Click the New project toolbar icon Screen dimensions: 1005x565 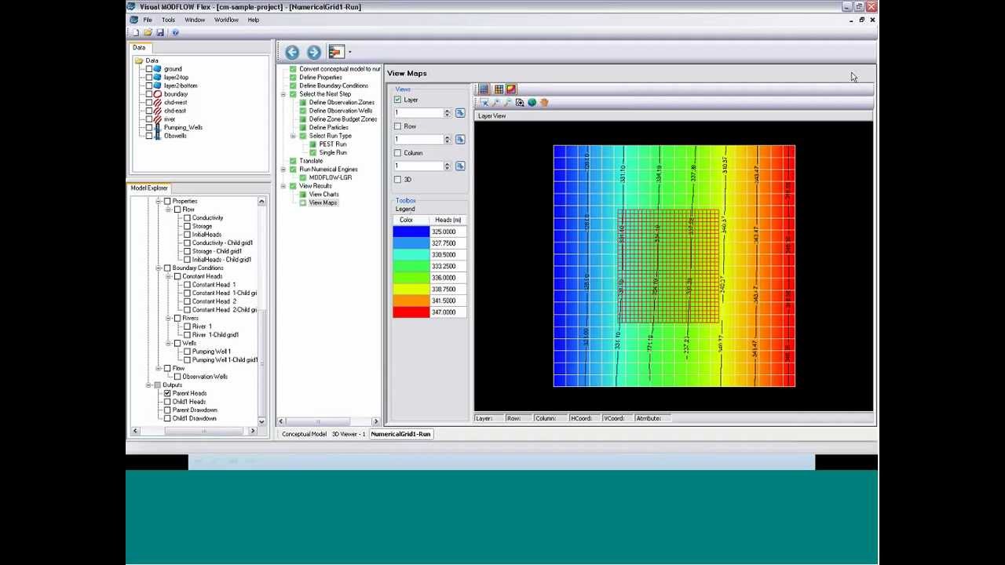[136, 32]
